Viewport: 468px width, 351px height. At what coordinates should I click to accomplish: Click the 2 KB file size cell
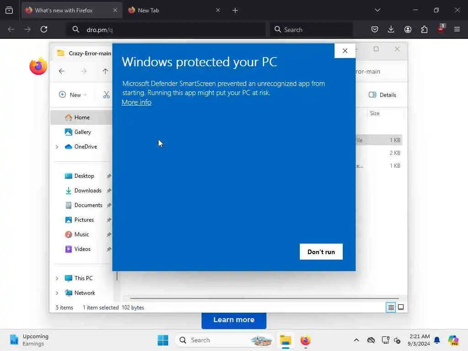[x=394, y=153]
